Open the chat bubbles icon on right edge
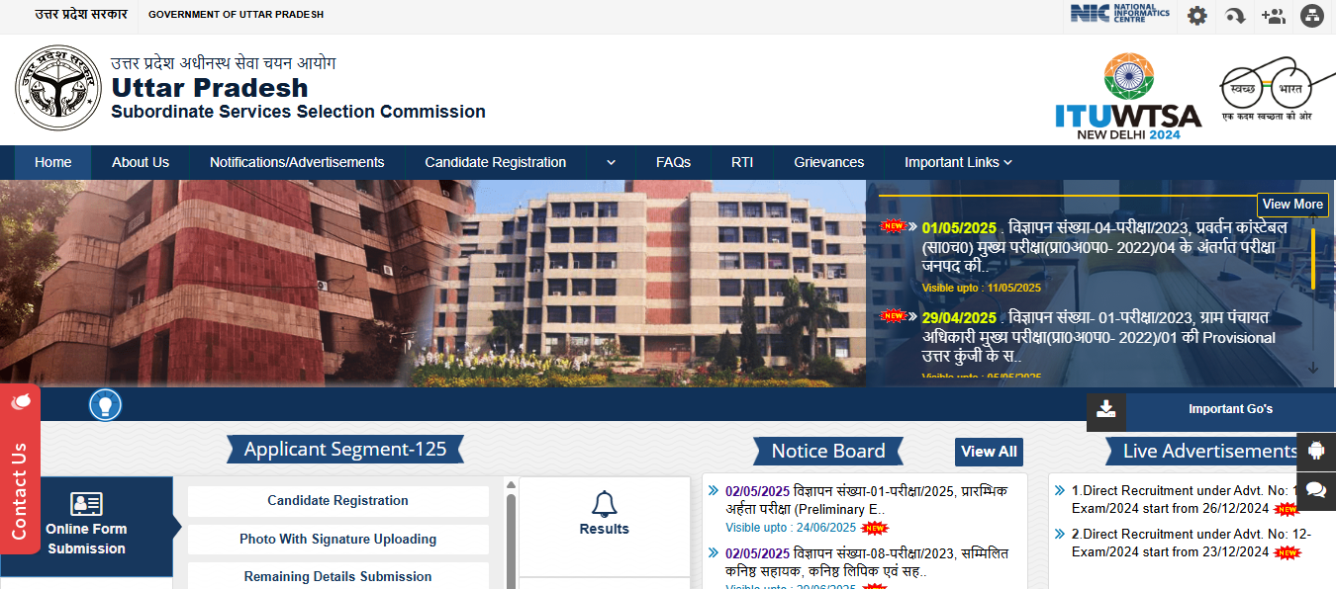This screenshot has width=1336, height=589. coord(1316,489)
